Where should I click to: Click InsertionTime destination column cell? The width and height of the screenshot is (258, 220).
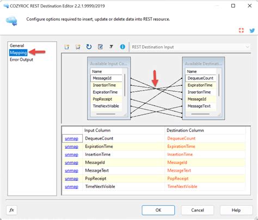[205, 154]
